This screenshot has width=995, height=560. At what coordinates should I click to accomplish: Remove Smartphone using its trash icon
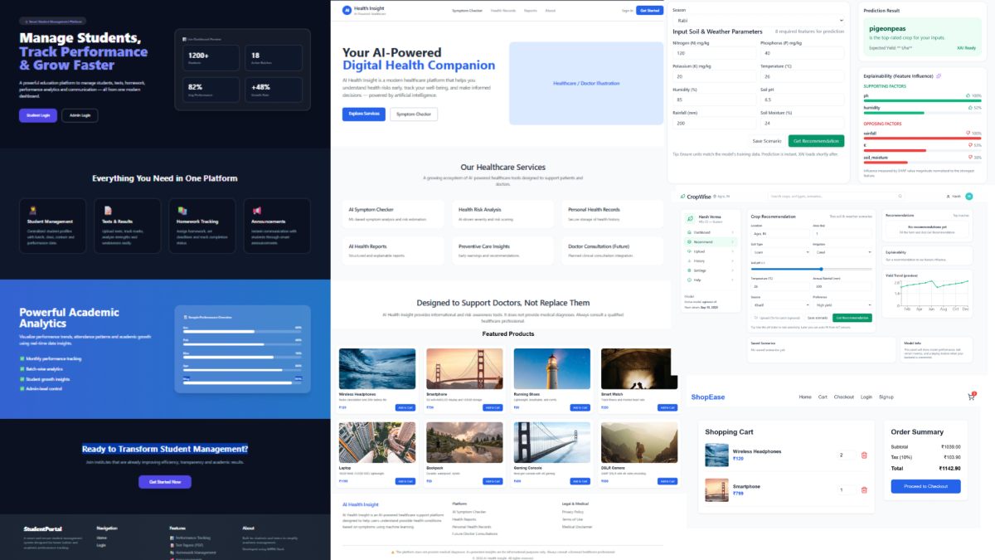[864, 489]
